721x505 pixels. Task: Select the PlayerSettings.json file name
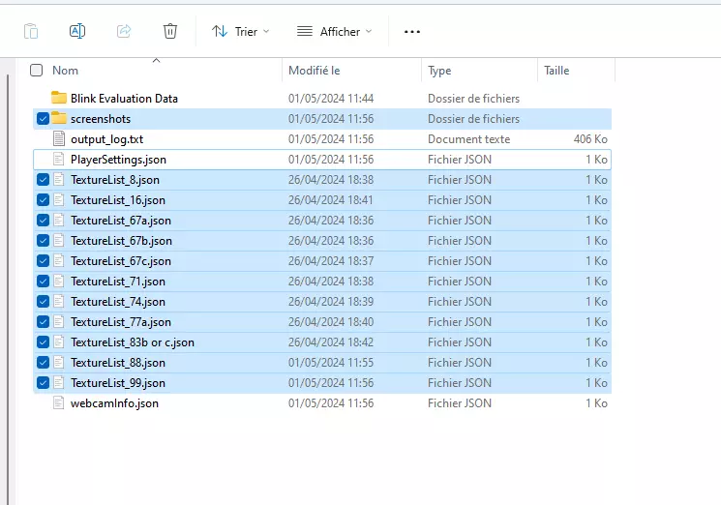click(x=118, y=160)
